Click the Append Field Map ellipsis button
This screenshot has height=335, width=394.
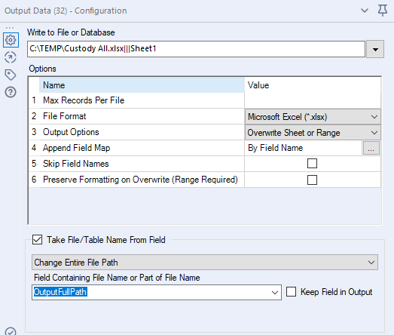(371, 148)
